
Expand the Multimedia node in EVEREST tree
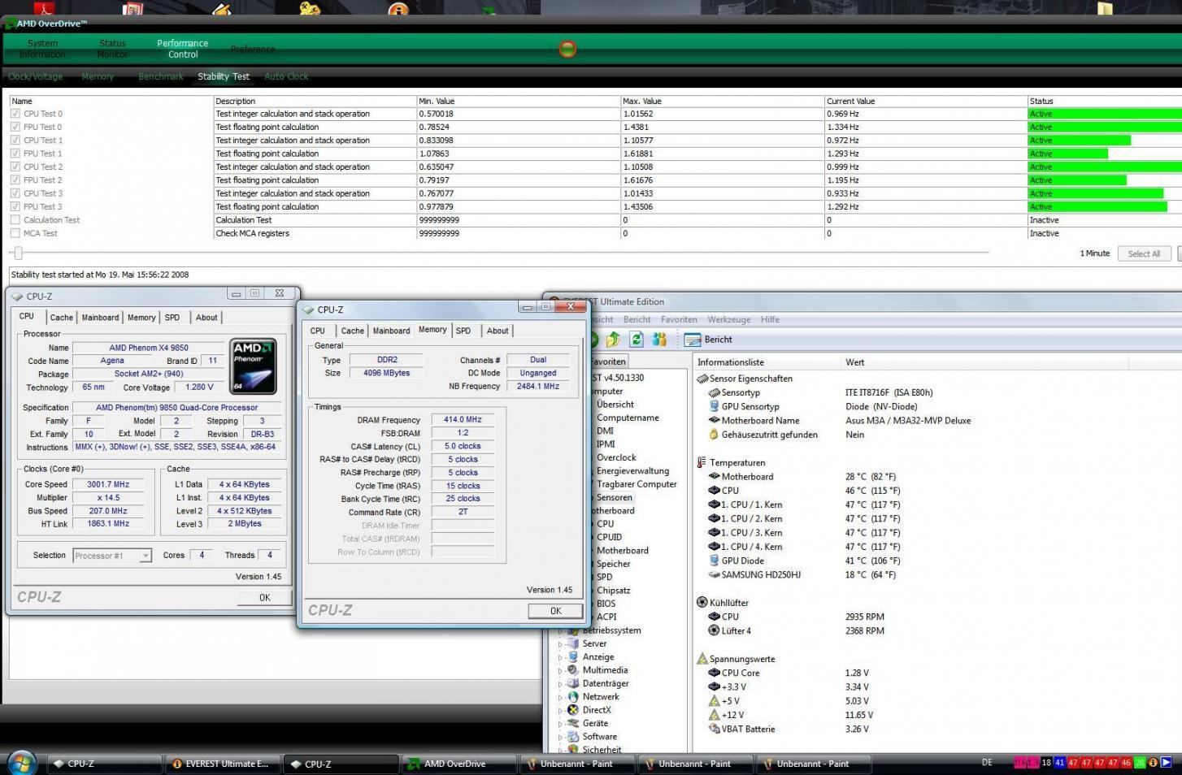pyautogui.click(x=560, y=671)
